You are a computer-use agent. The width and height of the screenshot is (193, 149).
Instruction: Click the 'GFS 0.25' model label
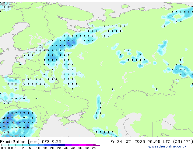[51, 142]
